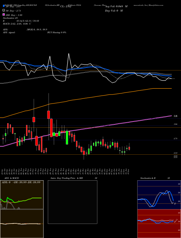Click the 'BUY Slowing @ 0%' signal text

(x=57, y=32)
